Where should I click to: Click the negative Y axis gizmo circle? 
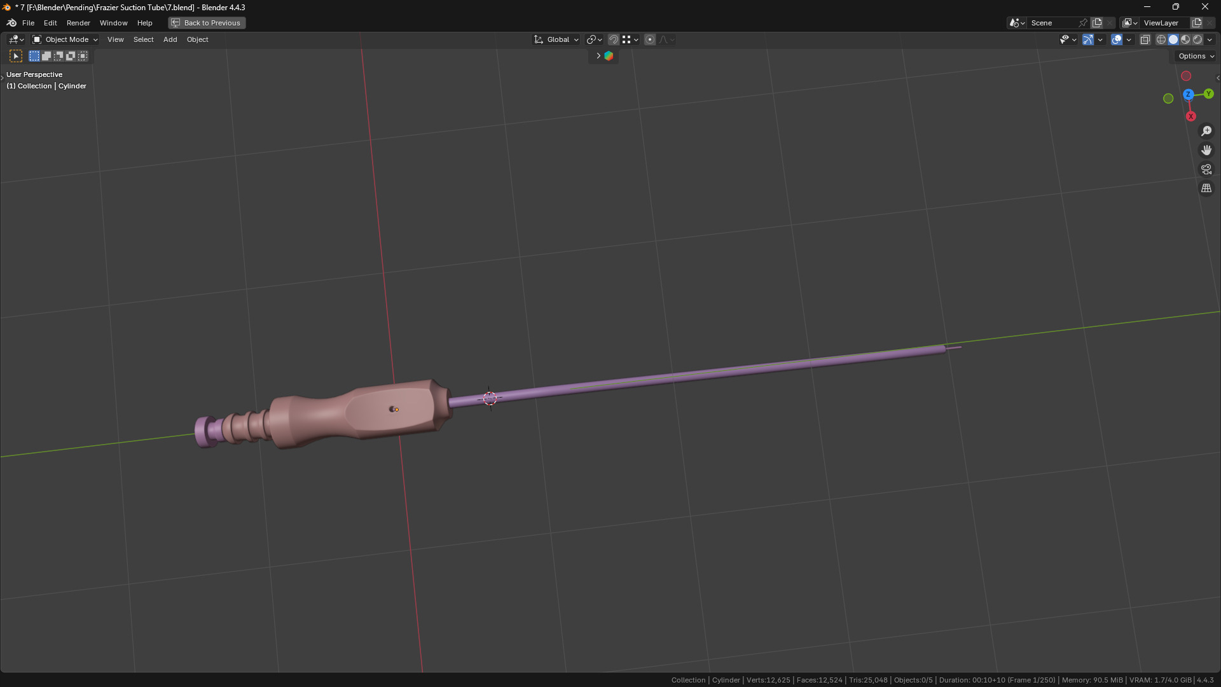[x=1168, y=99]
